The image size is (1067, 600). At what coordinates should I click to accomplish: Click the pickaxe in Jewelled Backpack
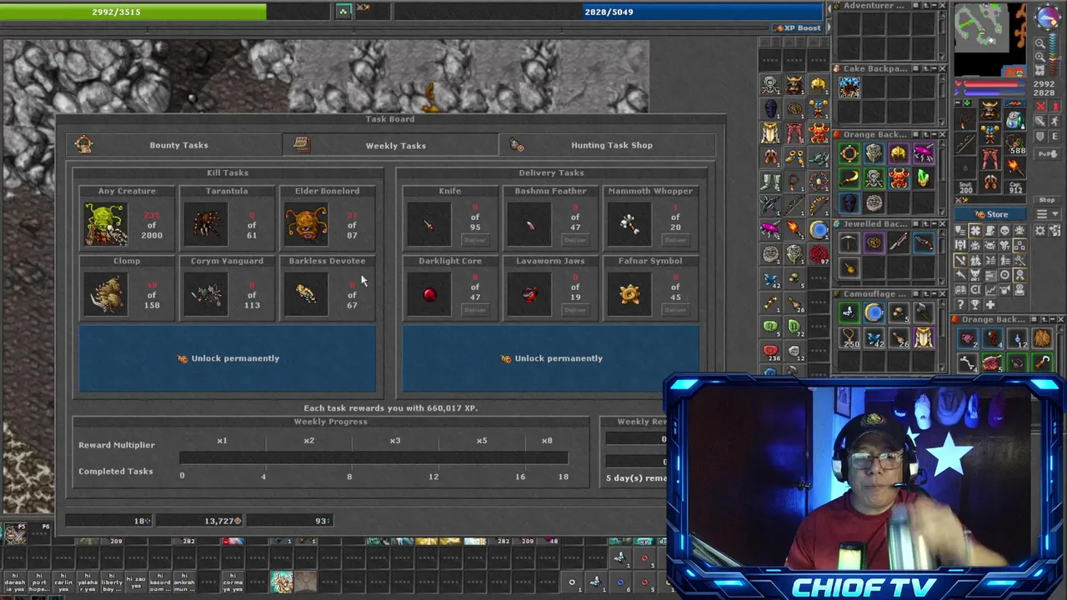(849, 242)
